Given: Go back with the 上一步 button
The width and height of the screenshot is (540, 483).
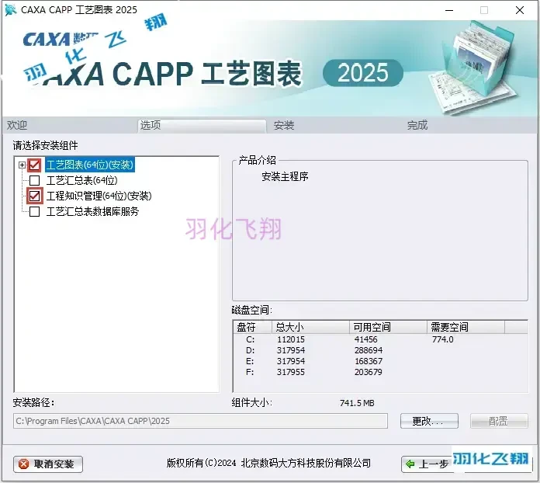Looking at the screenshot, I should tap(427, 464).
